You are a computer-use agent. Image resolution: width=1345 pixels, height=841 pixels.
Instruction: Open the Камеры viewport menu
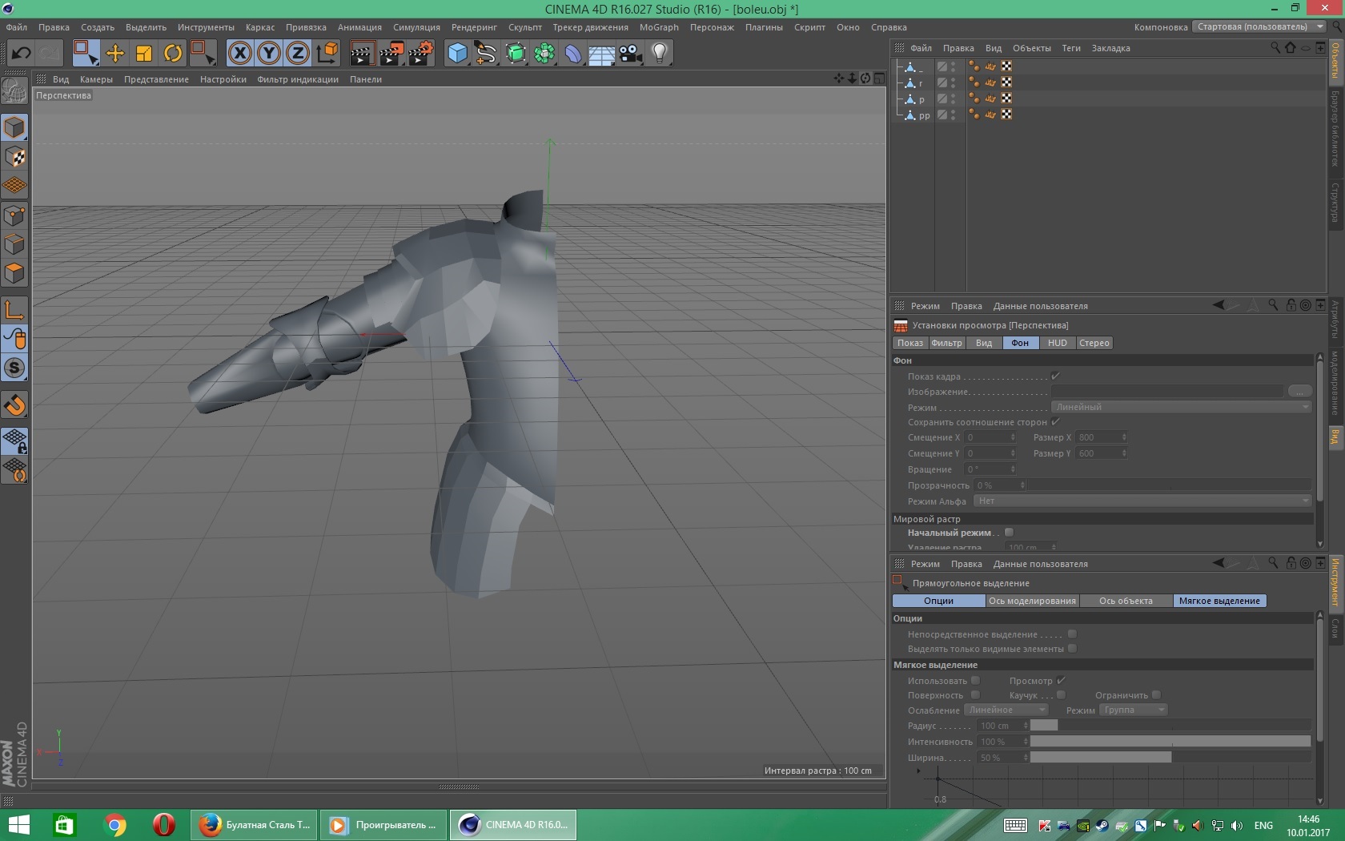pos(96,79)
